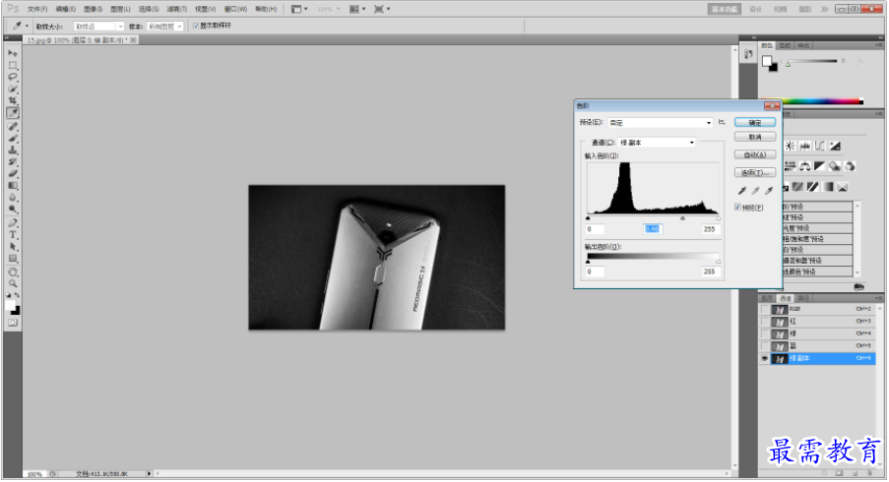Select the Blur tool
This screenshot has width=889, height=482.
coord(13,197)
